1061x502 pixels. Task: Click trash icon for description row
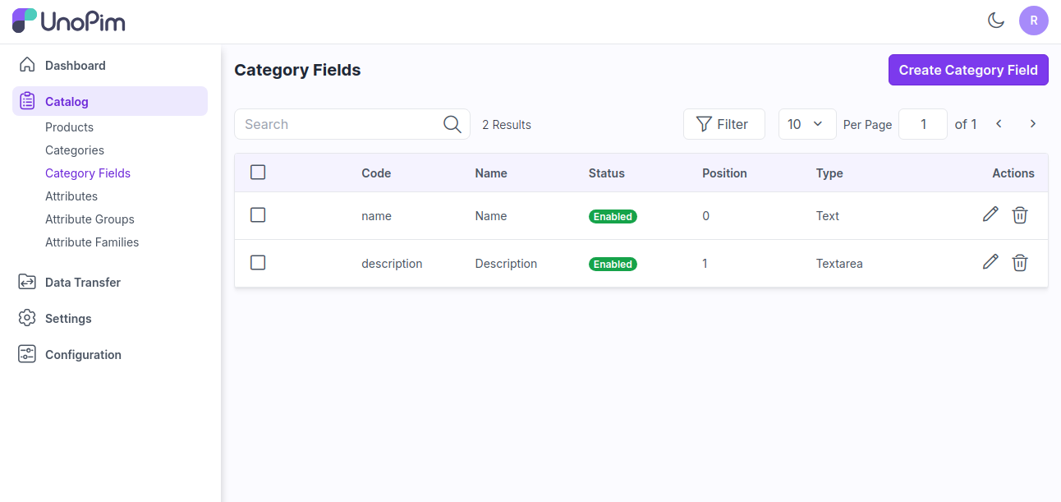[1020, 263]
